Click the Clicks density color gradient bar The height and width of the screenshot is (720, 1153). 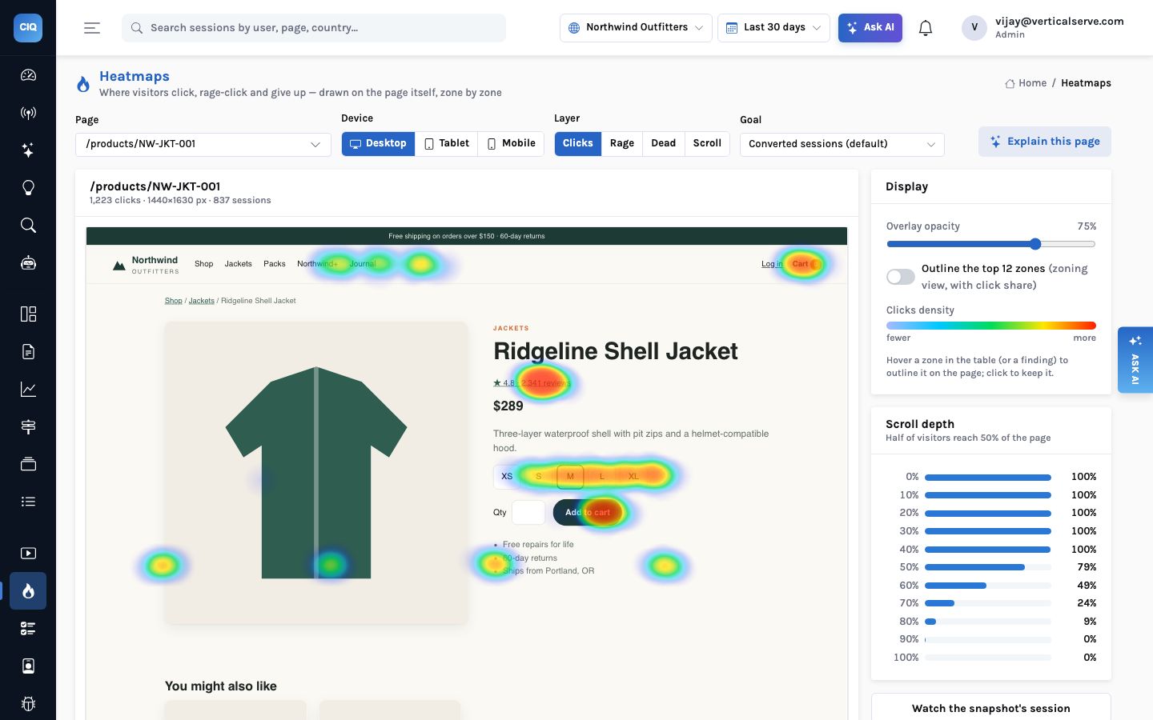point(991,326)
